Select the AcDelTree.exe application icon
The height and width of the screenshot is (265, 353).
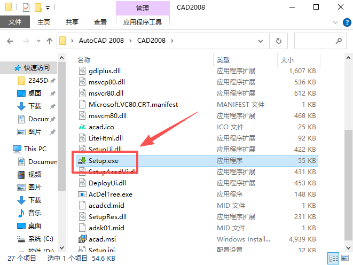(82, 194)
